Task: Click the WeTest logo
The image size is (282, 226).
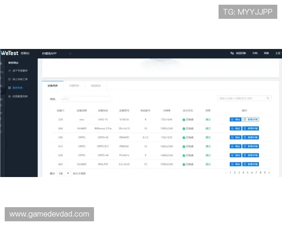Action: coord(9,53)
